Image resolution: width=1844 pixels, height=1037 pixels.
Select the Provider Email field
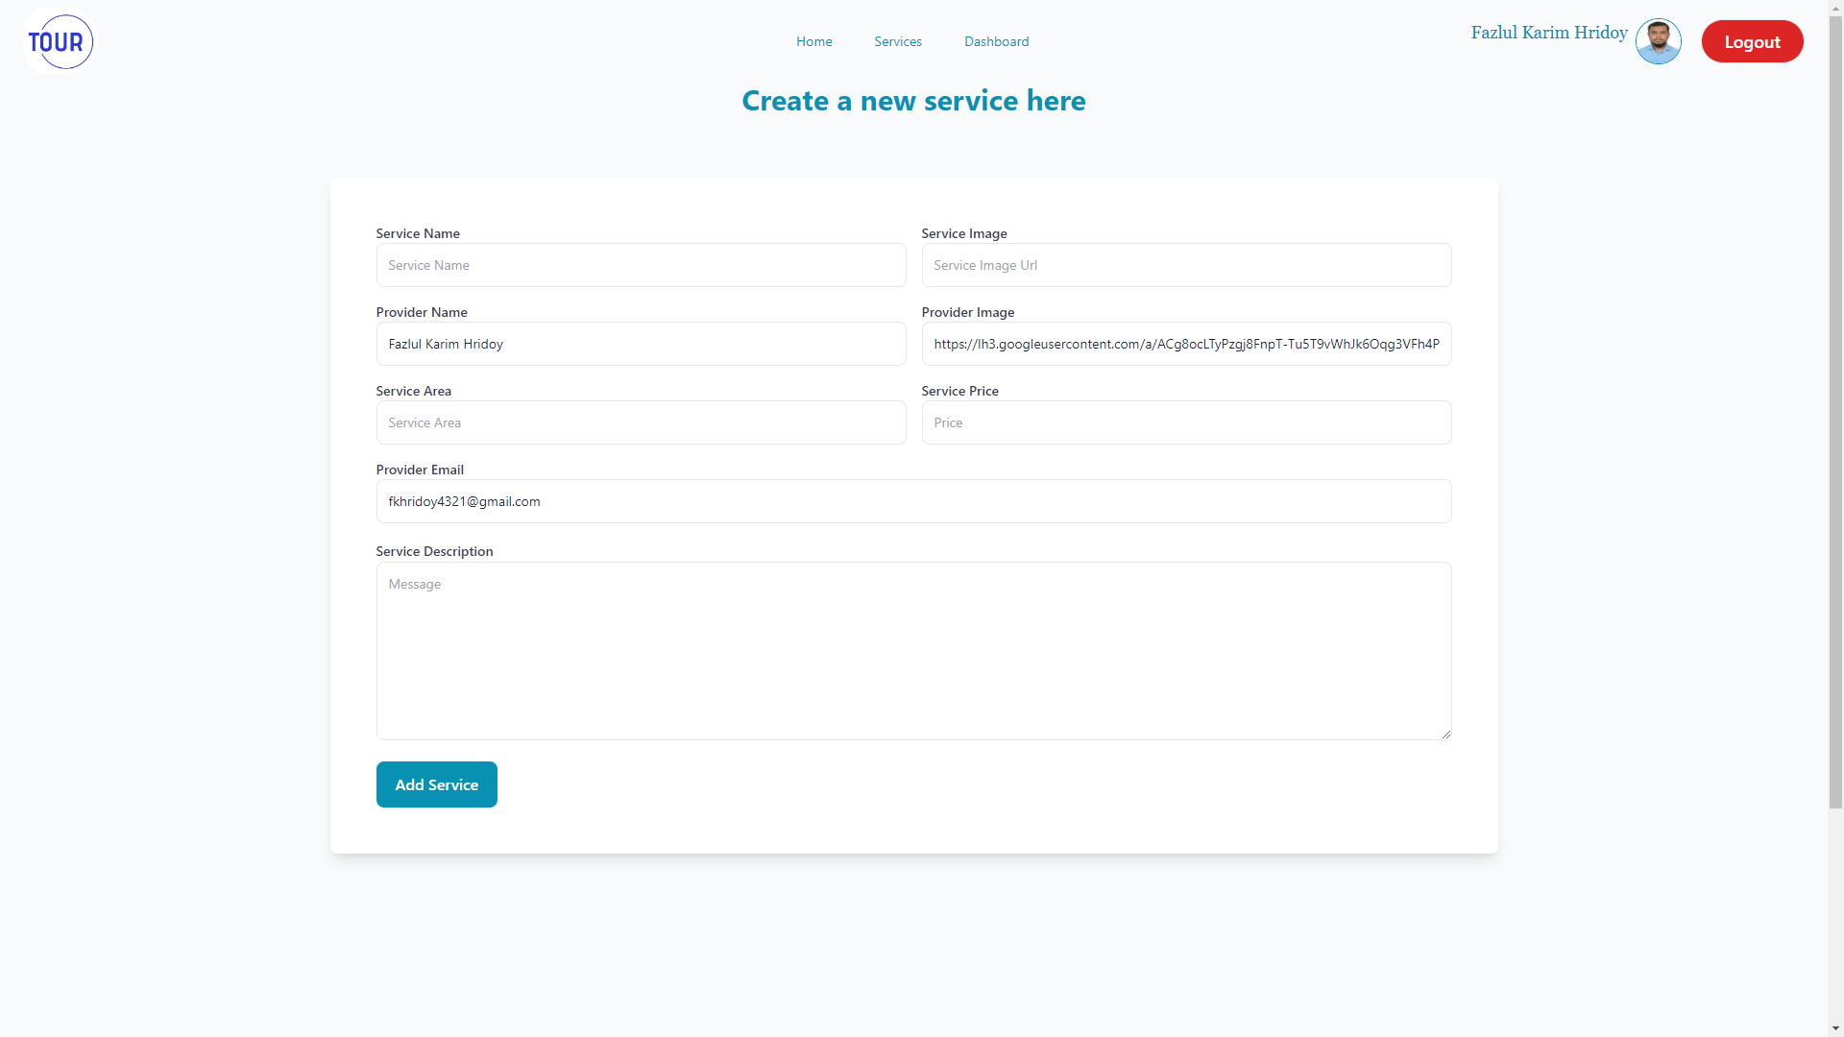pos(913,500)
